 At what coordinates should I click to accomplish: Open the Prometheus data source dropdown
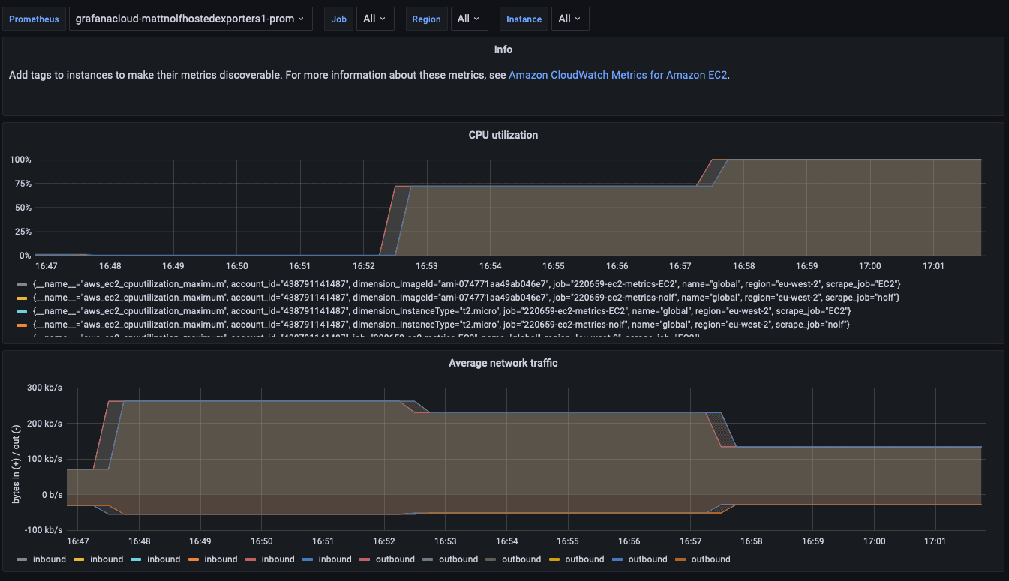[191, 19]
